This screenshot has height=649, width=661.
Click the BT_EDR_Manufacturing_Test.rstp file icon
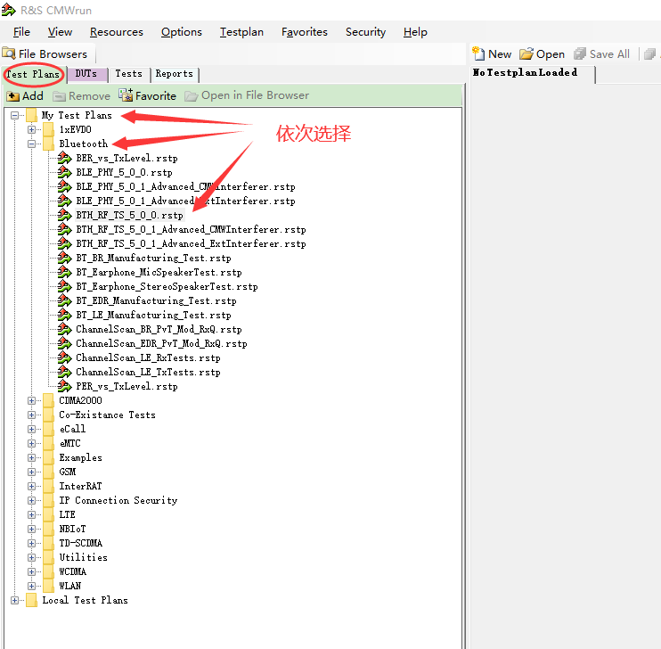(64, 300)
